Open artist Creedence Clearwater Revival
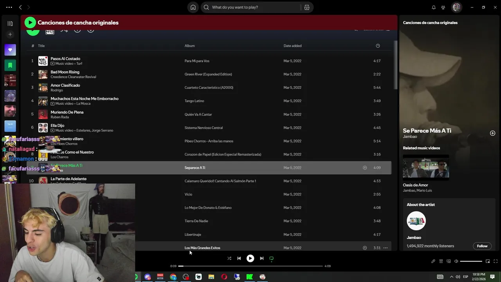The image size is (501, 282). point(73,77)
